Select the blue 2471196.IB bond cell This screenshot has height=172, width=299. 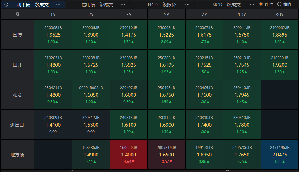click(x=280, y=155)
